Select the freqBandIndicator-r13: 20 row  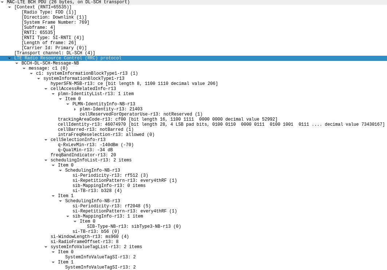pyautogui.click(x=83, y=155)
